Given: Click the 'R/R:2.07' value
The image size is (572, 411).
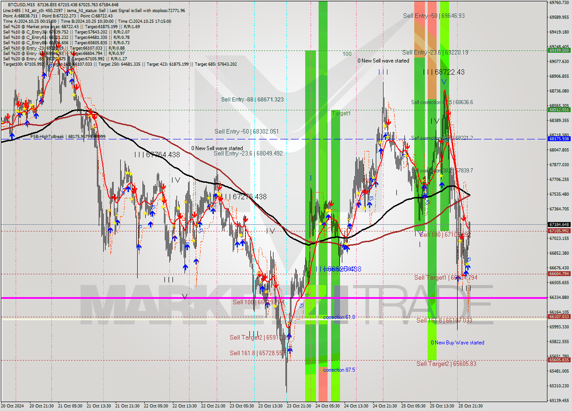Looking at the screenshot, I should (121, 32).
